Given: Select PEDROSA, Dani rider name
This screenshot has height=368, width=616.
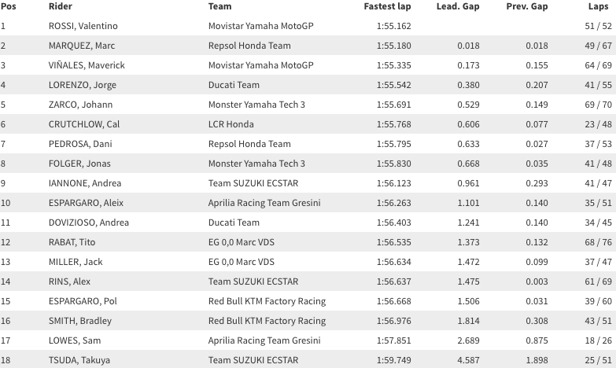Looking at the screenshot, I should (80, 144).
